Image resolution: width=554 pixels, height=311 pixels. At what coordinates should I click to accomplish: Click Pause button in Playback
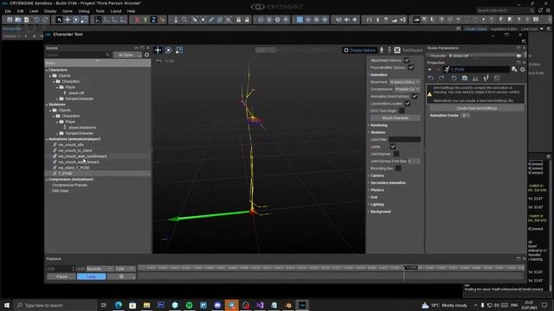pos(61,276)
